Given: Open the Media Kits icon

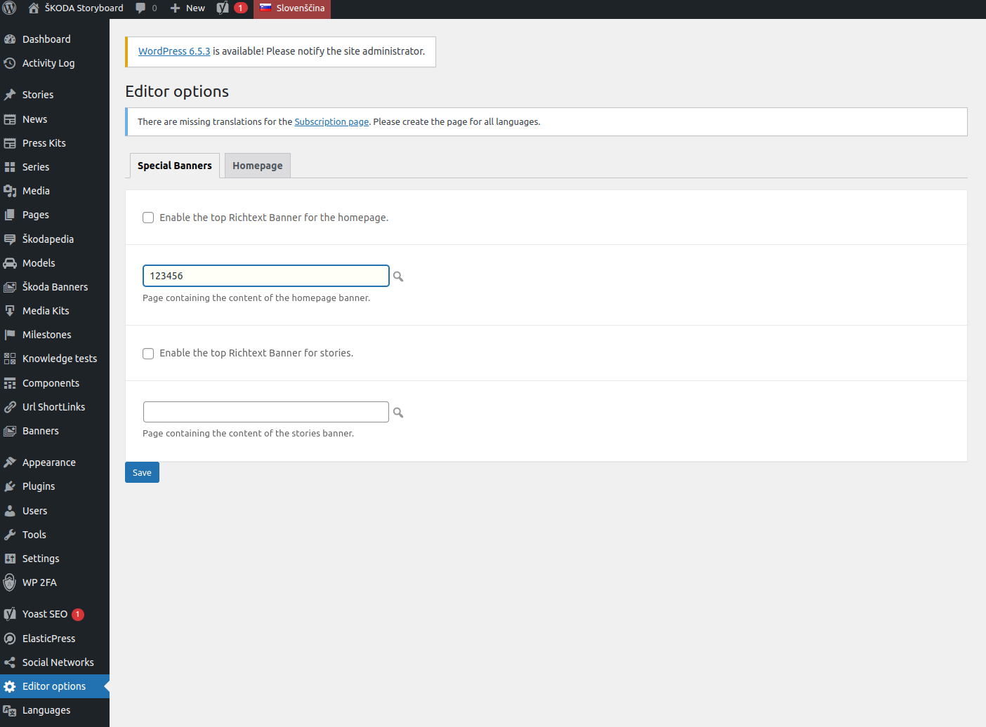Looking at the screenshot, I should [10, 311].
